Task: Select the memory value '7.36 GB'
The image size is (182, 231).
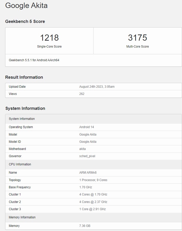Action: pos(85,226)
